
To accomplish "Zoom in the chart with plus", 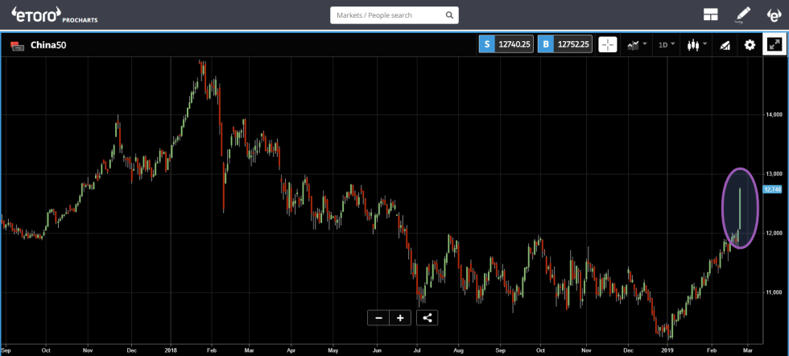I will (x=399, y=317).
